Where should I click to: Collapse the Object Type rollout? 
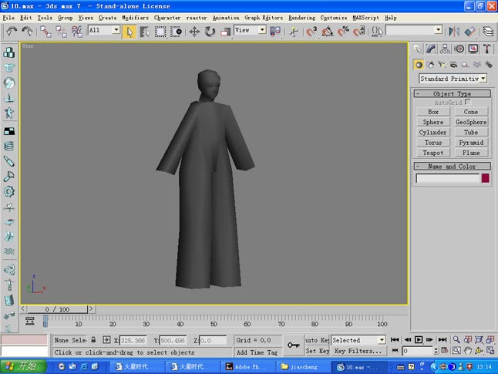[x=452, y=93]
